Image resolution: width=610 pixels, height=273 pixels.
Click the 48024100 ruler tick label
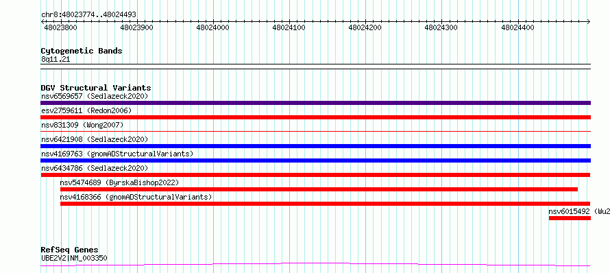click(x=289, y=28)
